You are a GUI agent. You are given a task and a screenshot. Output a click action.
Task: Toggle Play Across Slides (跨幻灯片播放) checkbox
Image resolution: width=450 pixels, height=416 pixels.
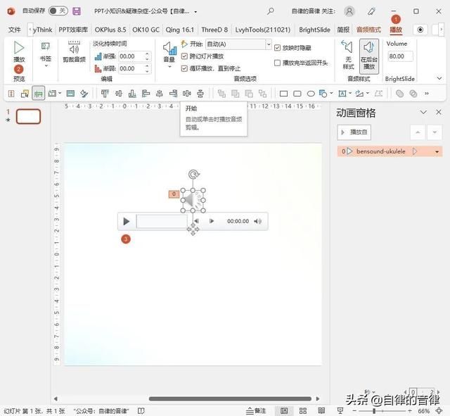184,56
